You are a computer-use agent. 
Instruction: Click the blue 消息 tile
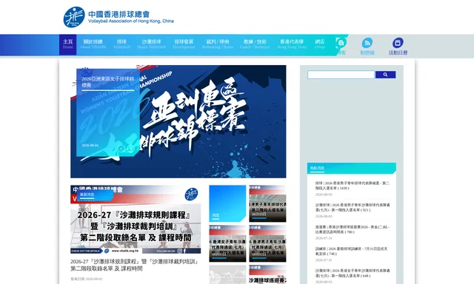227,203
